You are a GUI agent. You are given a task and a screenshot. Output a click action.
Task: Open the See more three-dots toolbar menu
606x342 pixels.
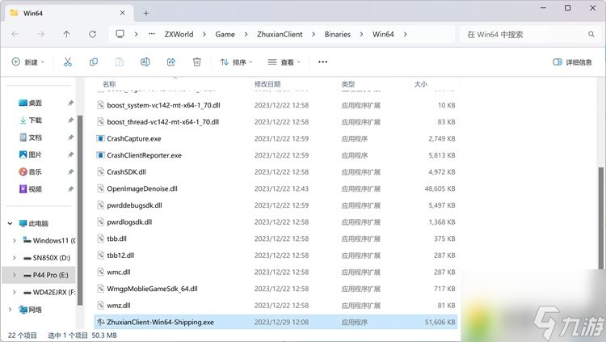pyautogui.click(x=322, y=62)
